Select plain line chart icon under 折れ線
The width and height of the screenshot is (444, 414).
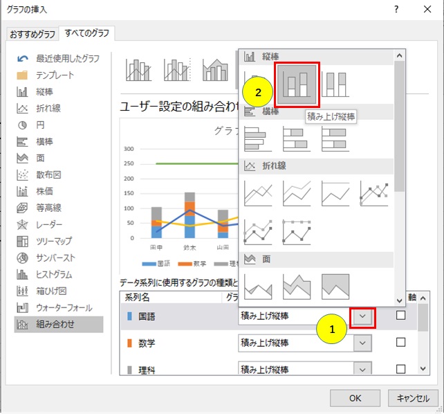tap(258, 194)
